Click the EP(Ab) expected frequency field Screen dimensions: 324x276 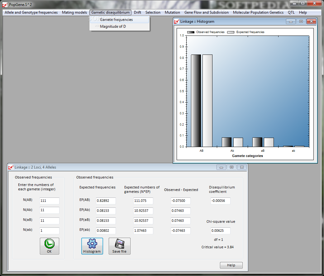[x=106, y=211]
